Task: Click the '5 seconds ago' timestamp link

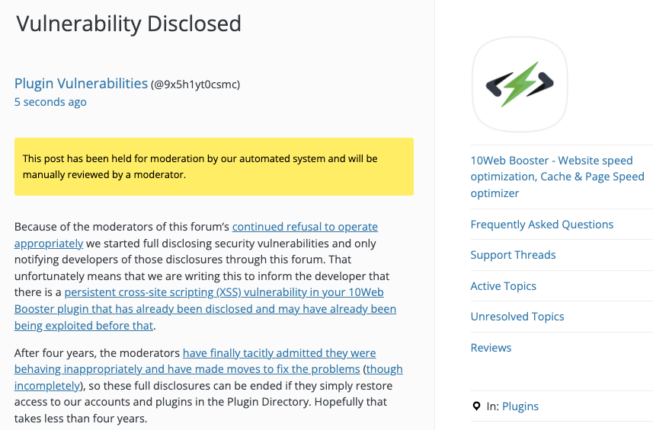Action: pos(50,102)
